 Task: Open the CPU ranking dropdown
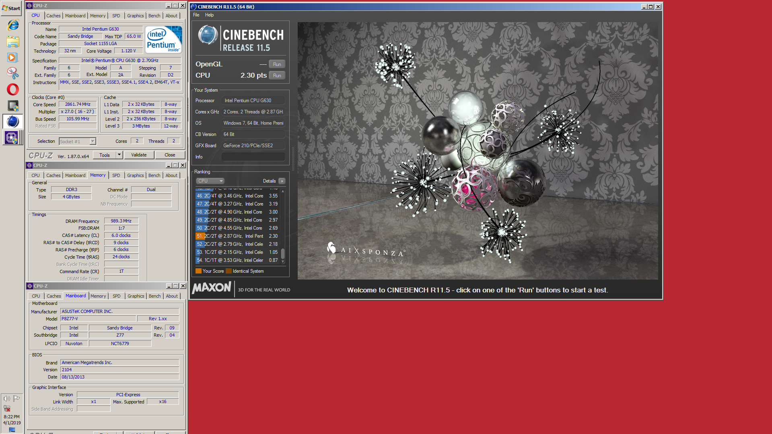210,181
